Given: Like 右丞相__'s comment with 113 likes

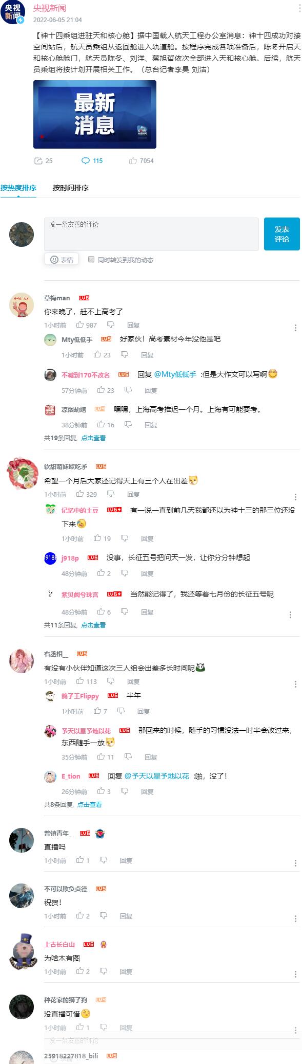Looking at the screenshot, I should tap(80, 681).
